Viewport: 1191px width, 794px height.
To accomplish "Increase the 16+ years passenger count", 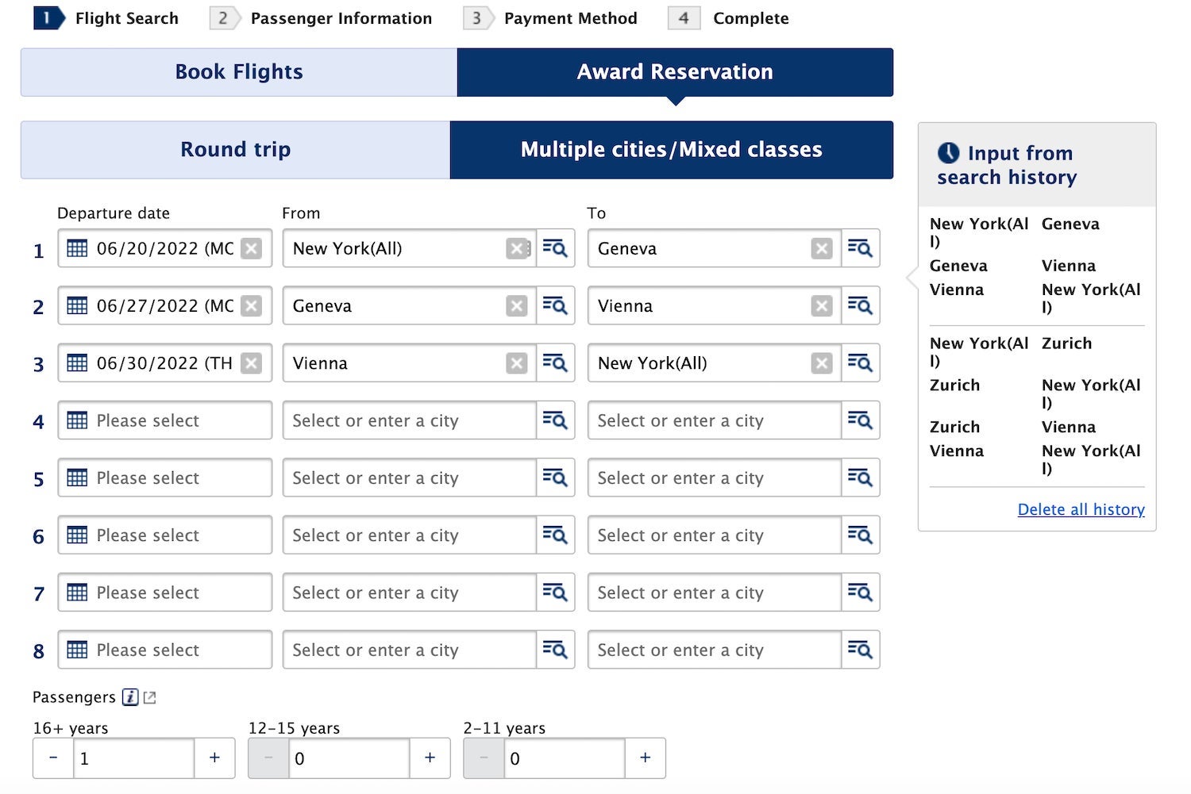I will (214, 758).
